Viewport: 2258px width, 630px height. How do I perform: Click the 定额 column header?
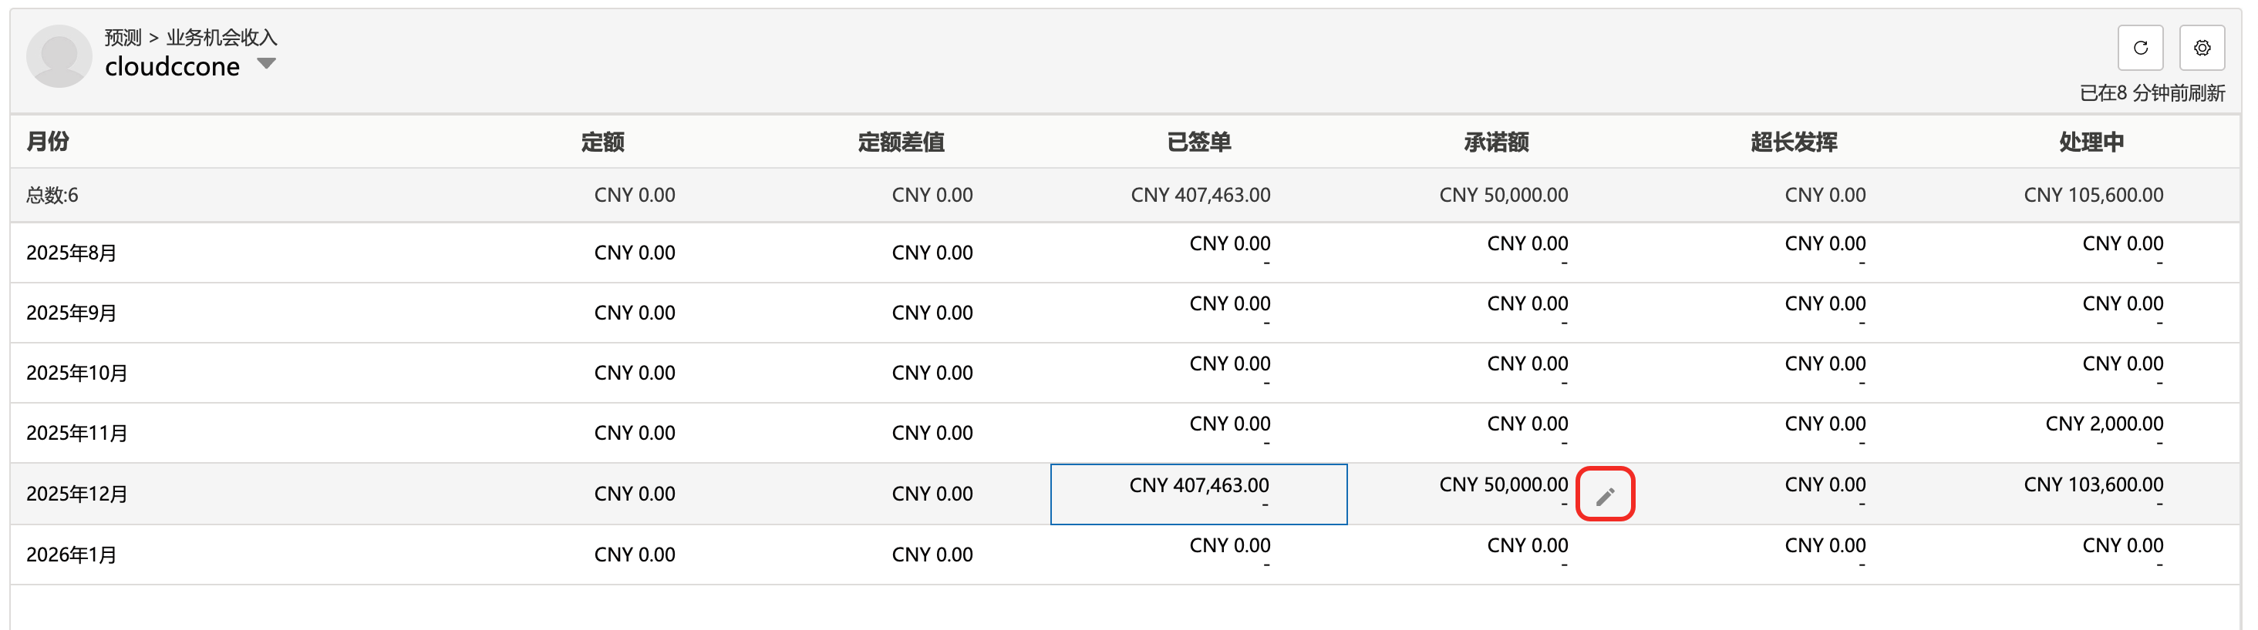pyautogui.click(x=602, y=142)
